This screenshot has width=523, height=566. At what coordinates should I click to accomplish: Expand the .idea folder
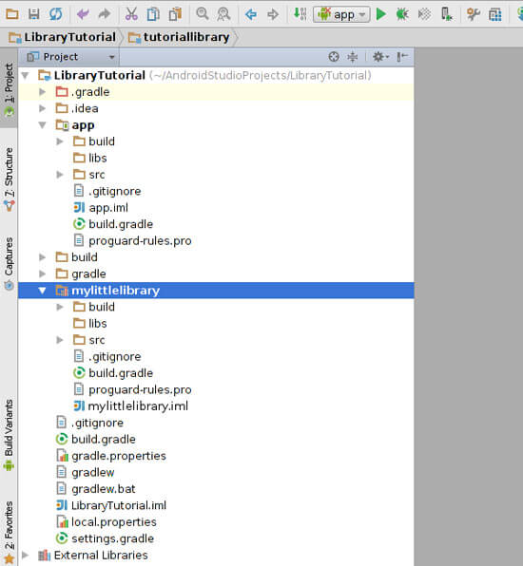(42, 108)
